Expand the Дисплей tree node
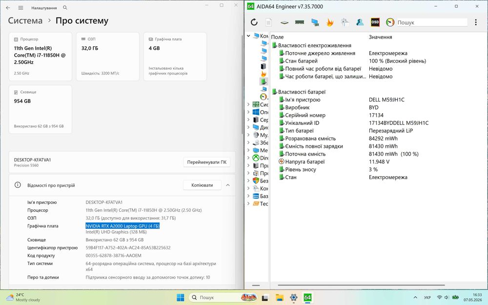 pos(248,127)
